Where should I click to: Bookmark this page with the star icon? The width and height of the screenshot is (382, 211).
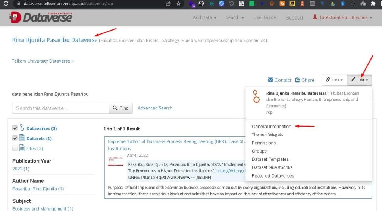179,4
